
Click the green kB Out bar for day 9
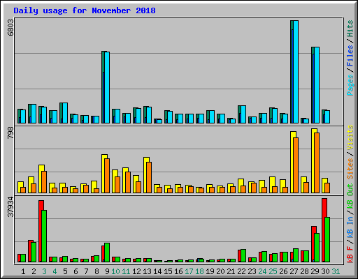[x=107, y=252]
